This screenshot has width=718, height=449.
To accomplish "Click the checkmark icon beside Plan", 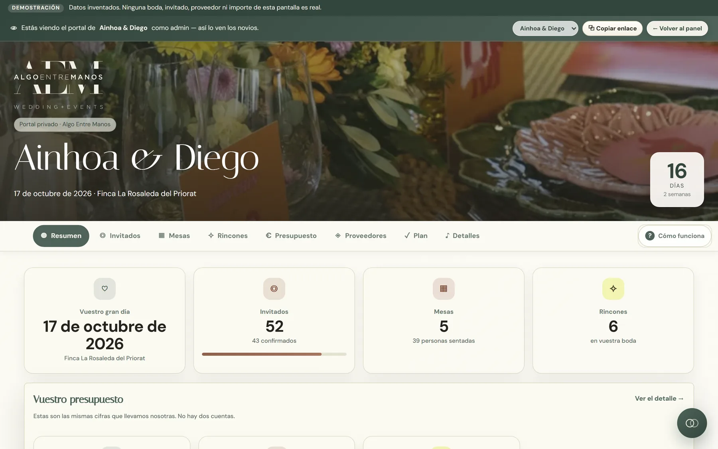I will coord(407,235).
